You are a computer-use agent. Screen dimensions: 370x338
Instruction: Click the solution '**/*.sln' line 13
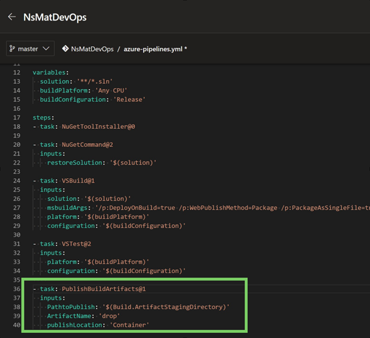(x=76, y=81)
